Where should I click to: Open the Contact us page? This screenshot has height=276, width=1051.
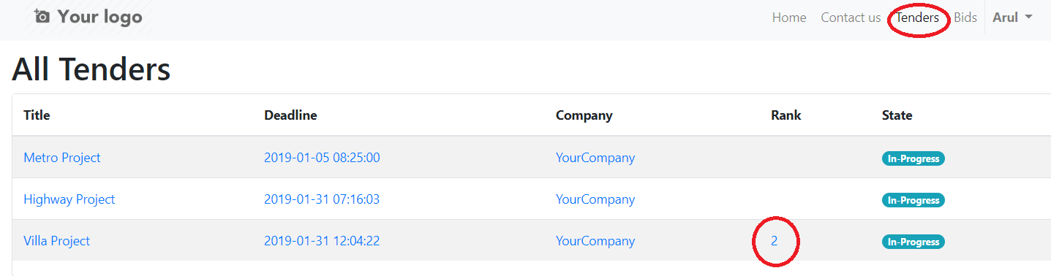(x=851, y=18)
